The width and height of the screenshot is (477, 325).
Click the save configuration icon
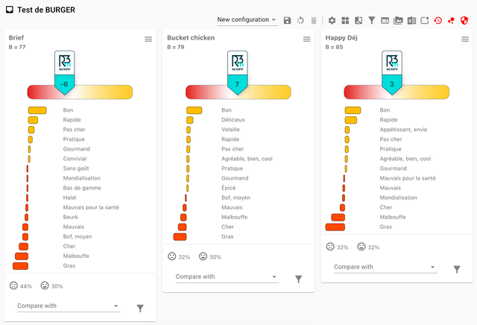pyautogui.click(x=288, y=20)
